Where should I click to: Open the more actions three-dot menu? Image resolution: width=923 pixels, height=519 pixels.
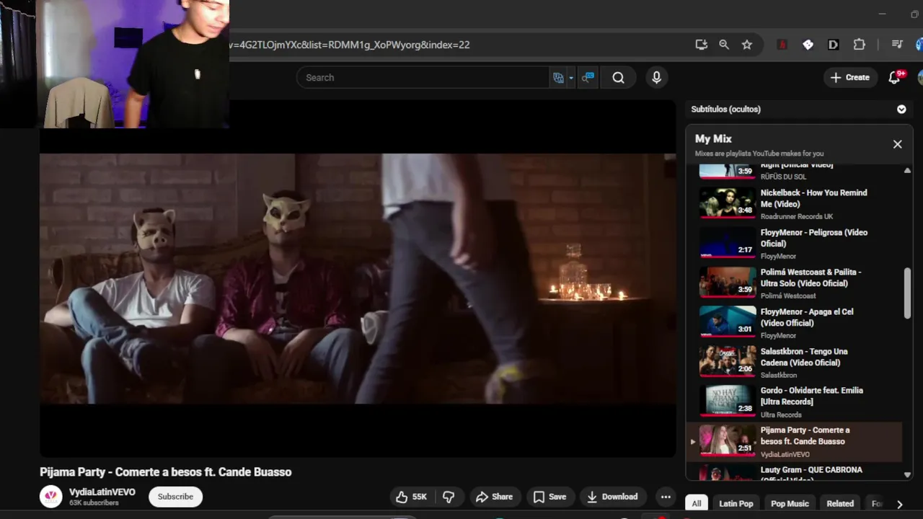pyautogui.click(x=666, y=497)
